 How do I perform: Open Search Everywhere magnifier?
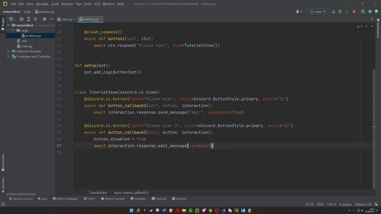[x=363, y=12]
